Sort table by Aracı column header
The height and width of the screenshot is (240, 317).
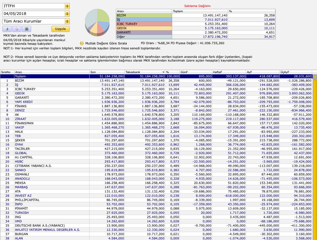point(52,72)
